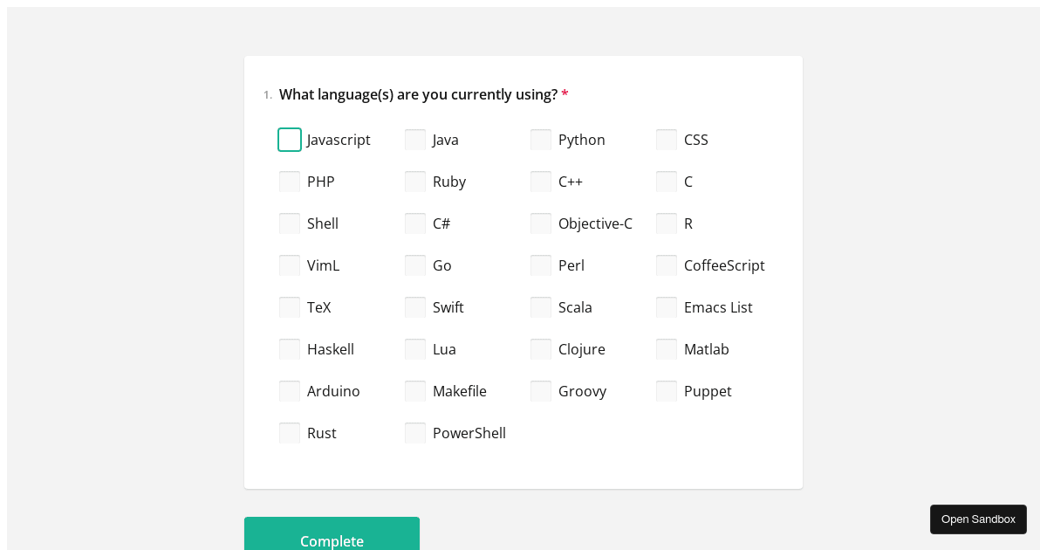Select the Python language option

[541, 140]
